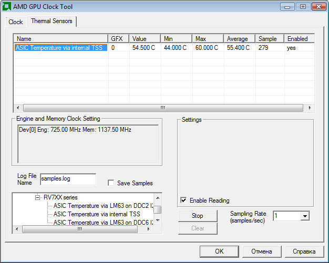Screen dimensions: 329x263
Task: Select the ASIC Temperature via internal TSS row in the table
Action: point(164,48)
